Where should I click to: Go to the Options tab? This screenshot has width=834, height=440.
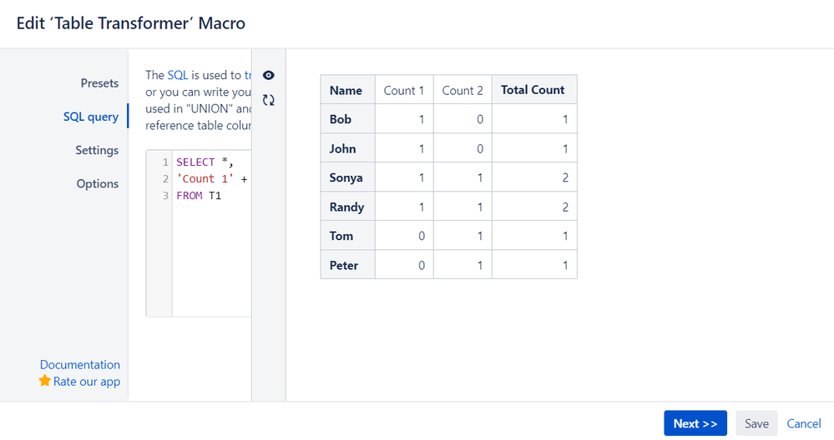[x=98, y=183]
